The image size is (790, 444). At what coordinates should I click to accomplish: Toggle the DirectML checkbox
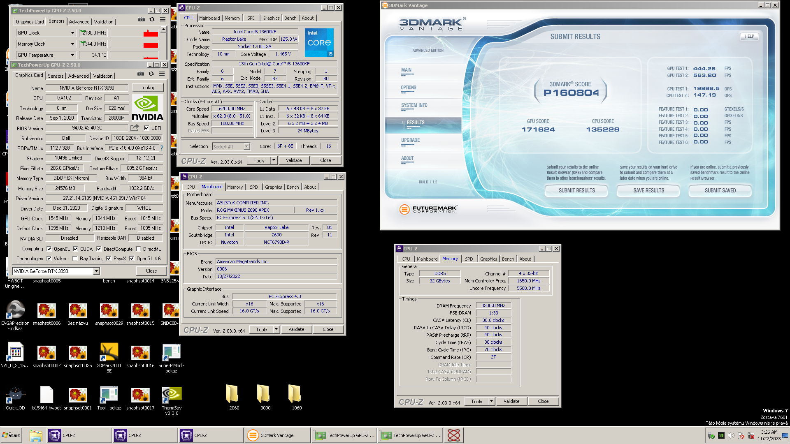point(139,249)
